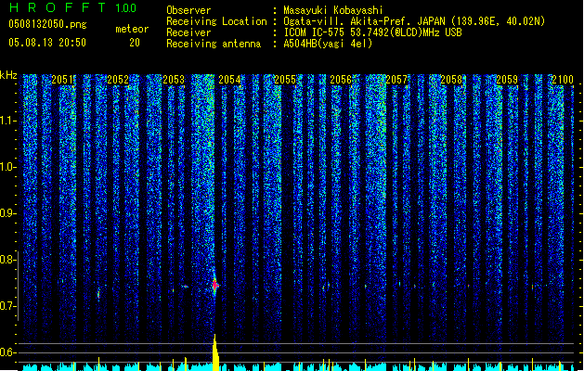
Task: Click the red meteor echo in the spectrogram
Action: (214, 285)
